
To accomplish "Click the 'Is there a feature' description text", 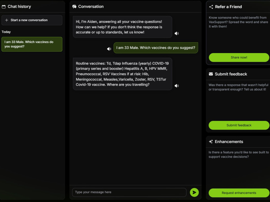I will pos(238,154).
